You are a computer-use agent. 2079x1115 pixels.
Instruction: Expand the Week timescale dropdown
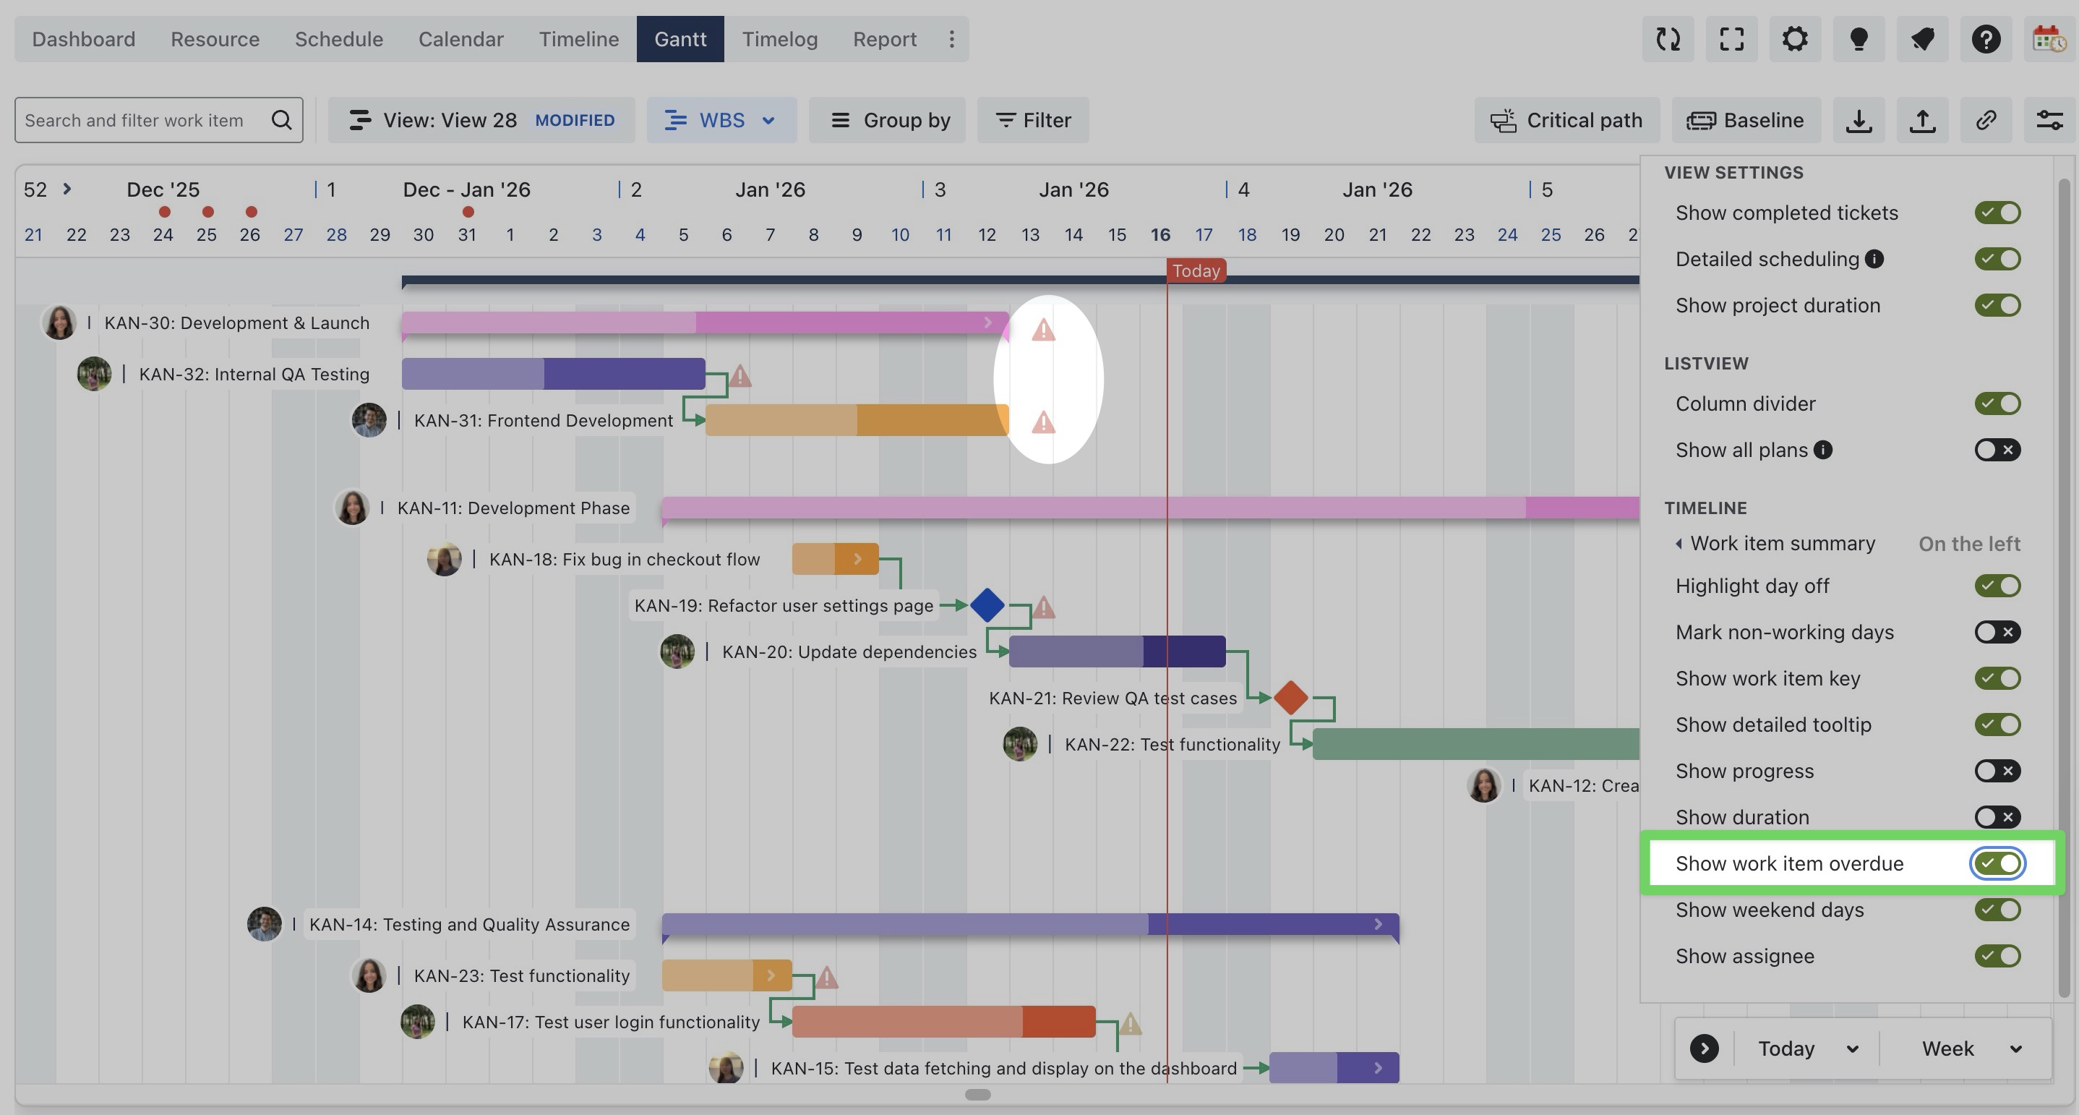pos(1970,1048)
